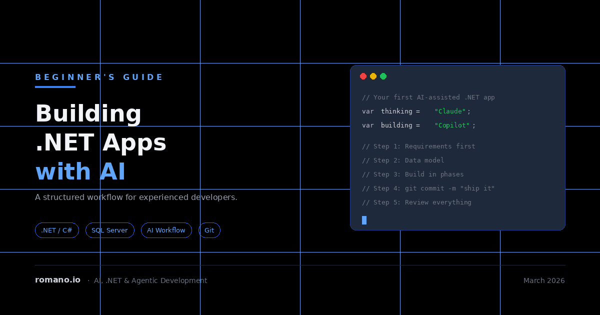This screenshot has height=315, width=600.
Task: Choose the AI Workflow tag
Action: point(166,230)
